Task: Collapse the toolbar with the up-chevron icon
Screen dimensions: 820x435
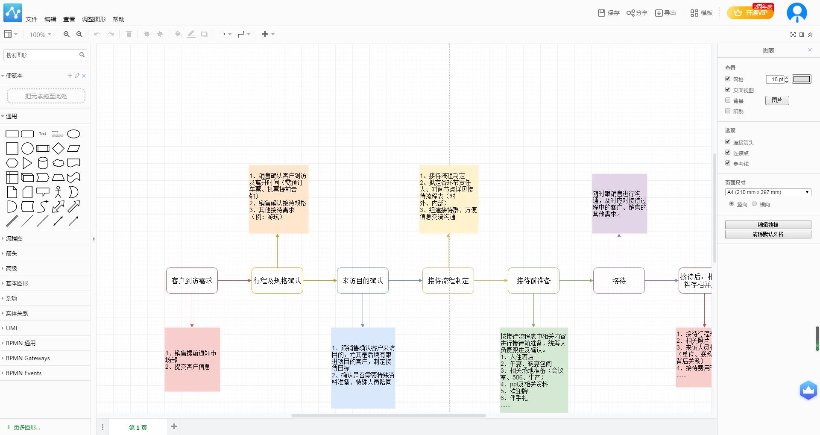Action: pos(810,35)
